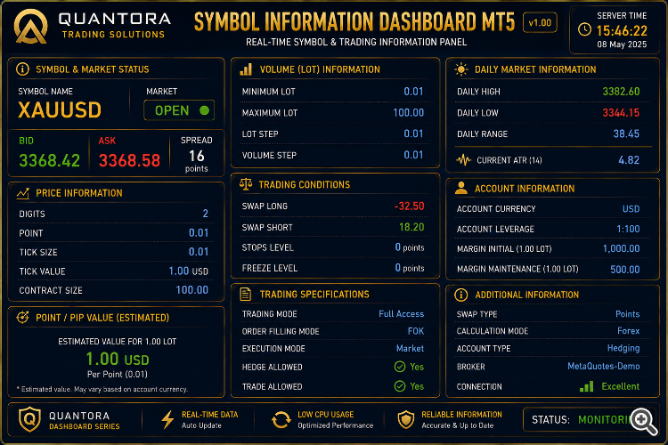
Task: Click the server time clock icon
Action: (x=584, y=29)
